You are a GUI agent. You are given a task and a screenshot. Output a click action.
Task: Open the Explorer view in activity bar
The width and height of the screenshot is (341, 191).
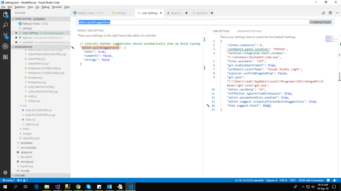(5, 15)
